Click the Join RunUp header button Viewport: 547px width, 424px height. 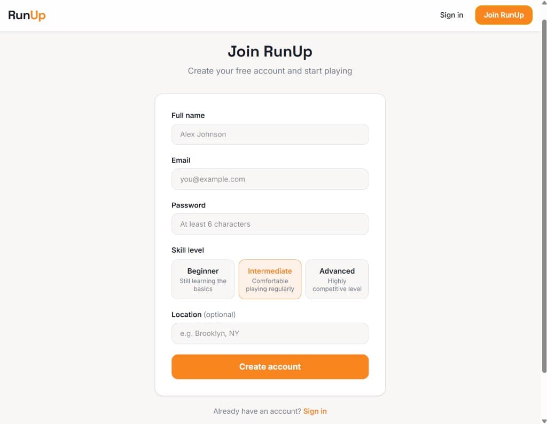tap(503, 15)
